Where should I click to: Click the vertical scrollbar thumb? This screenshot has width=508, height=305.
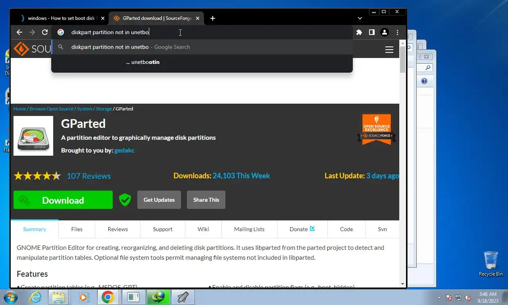click(403, 60)
